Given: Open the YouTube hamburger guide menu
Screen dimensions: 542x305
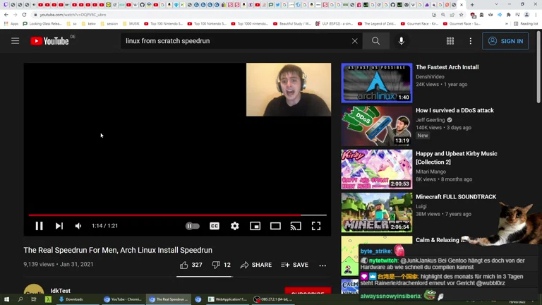Looking at the screenshot, I should [x=15, y=41].
